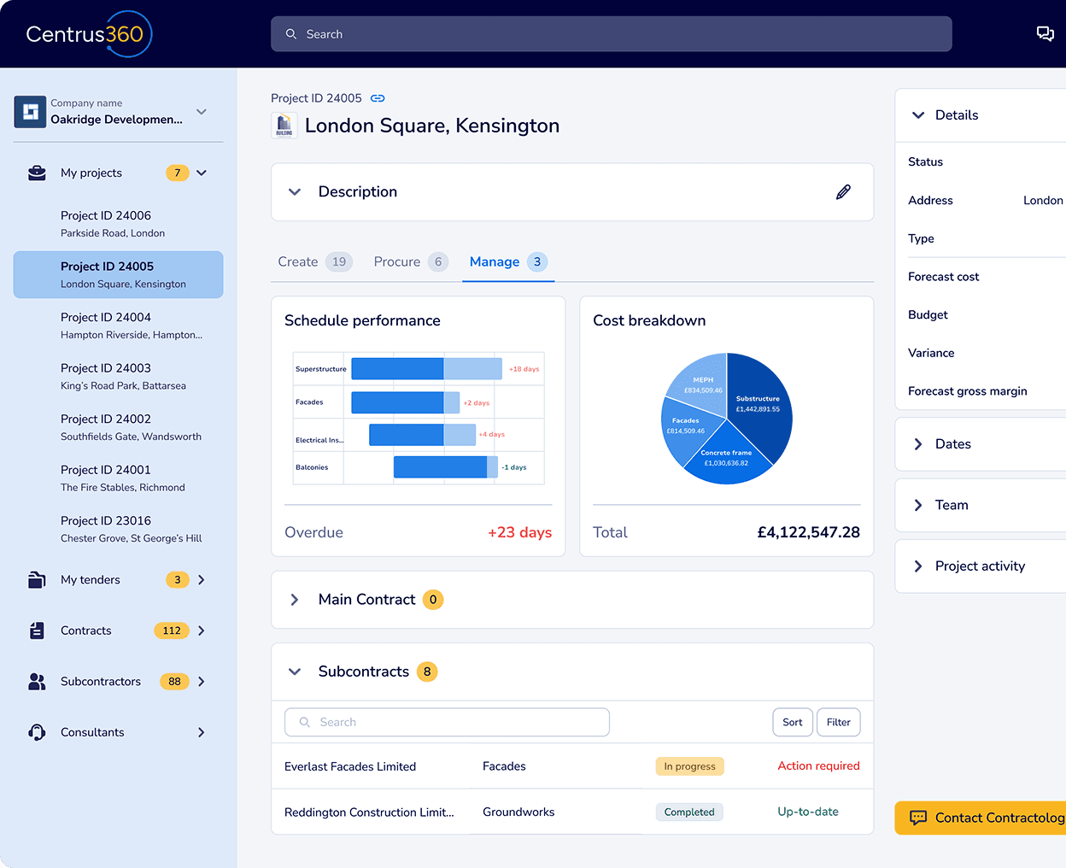
Task: Edit description with the pencil icon
Action: point(843,192)
